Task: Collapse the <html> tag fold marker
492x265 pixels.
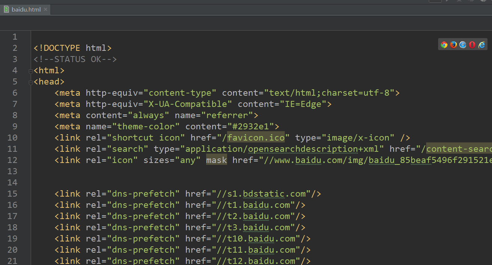Action: coord(31,71)
